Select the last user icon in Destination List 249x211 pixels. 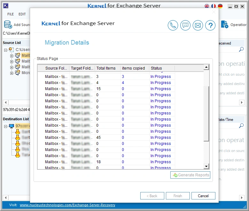tap(18, 155)
